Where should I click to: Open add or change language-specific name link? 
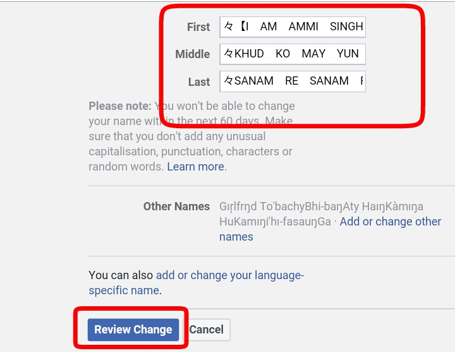point(196,283)
